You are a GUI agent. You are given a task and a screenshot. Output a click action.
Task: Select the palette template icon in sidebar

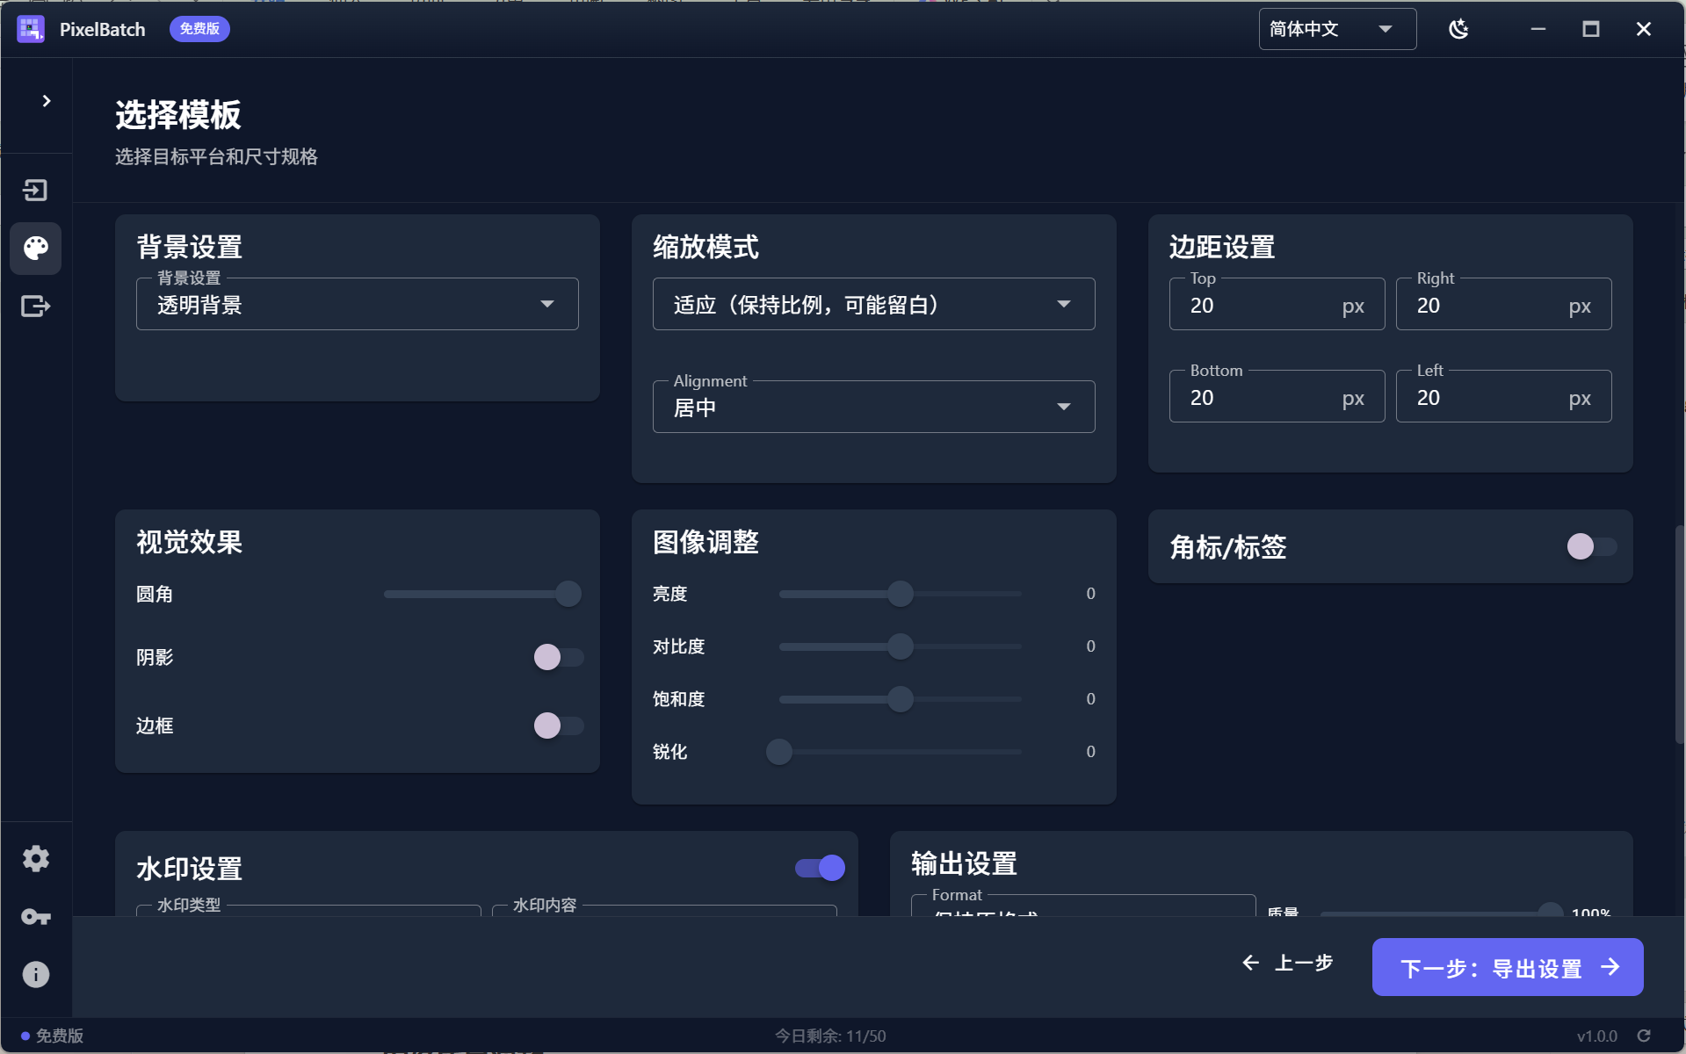pyautogui.click(x=36, y=249)
